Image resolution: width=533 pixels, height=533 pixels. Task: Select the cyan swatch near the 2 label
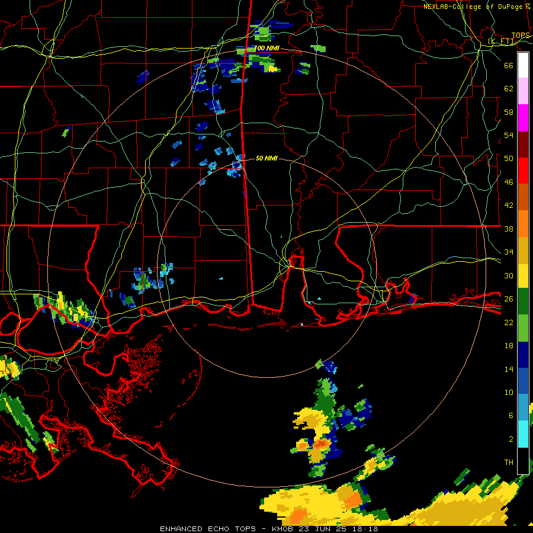(523, 434)
